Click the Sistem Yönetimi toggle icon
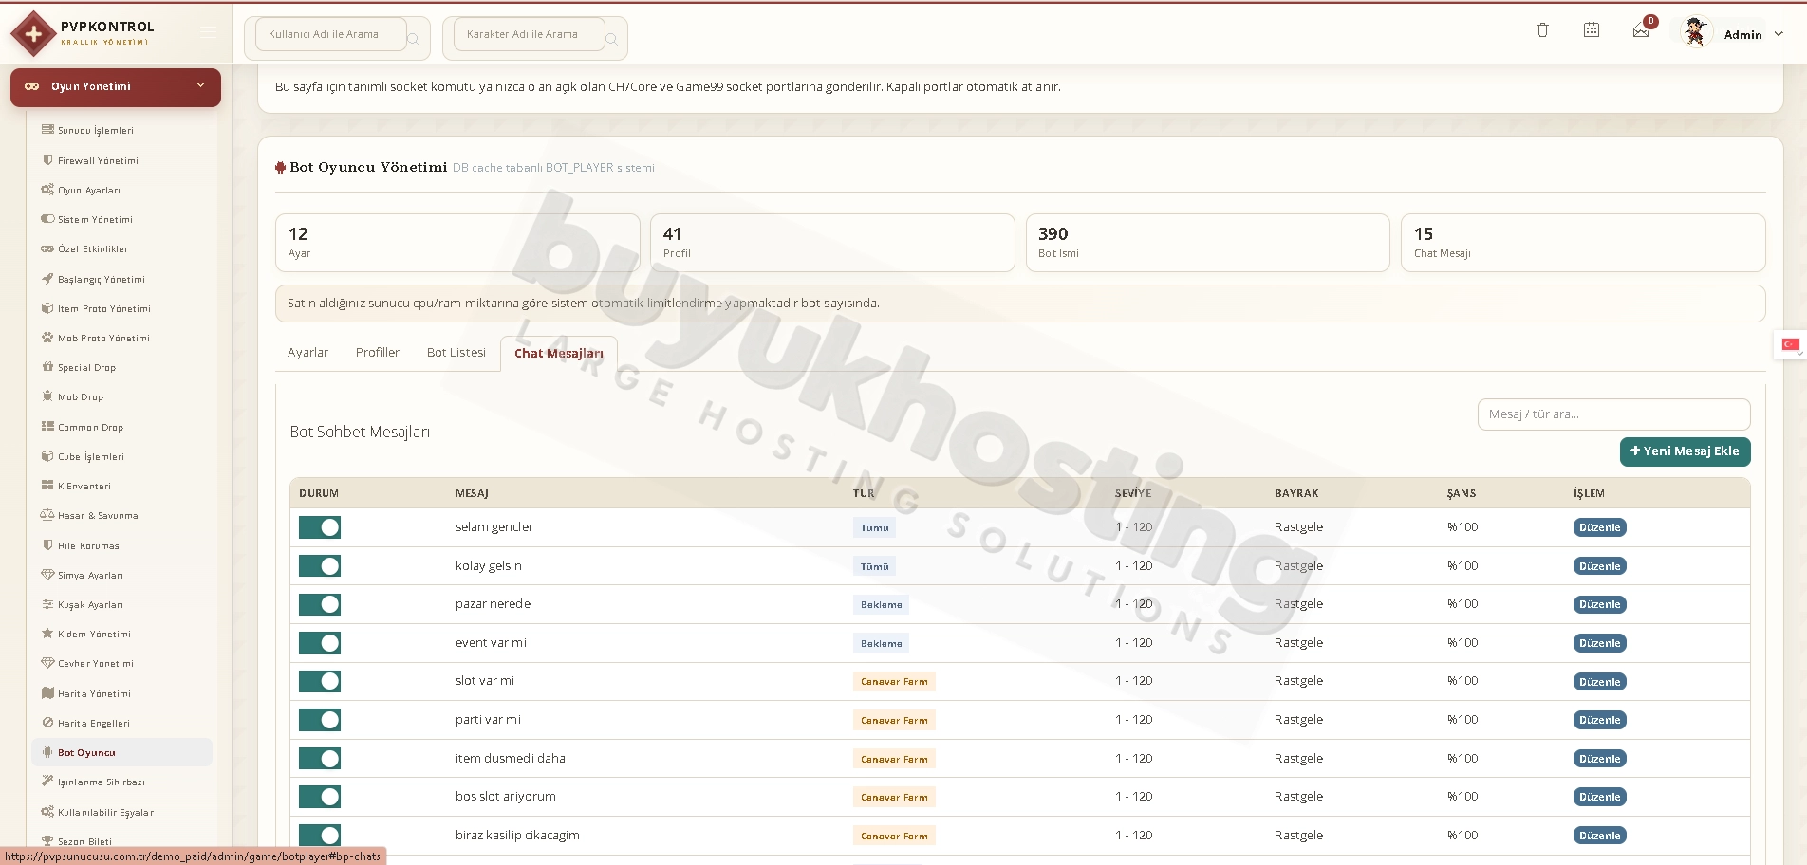The image size is (1807, 865). point(47,219)
